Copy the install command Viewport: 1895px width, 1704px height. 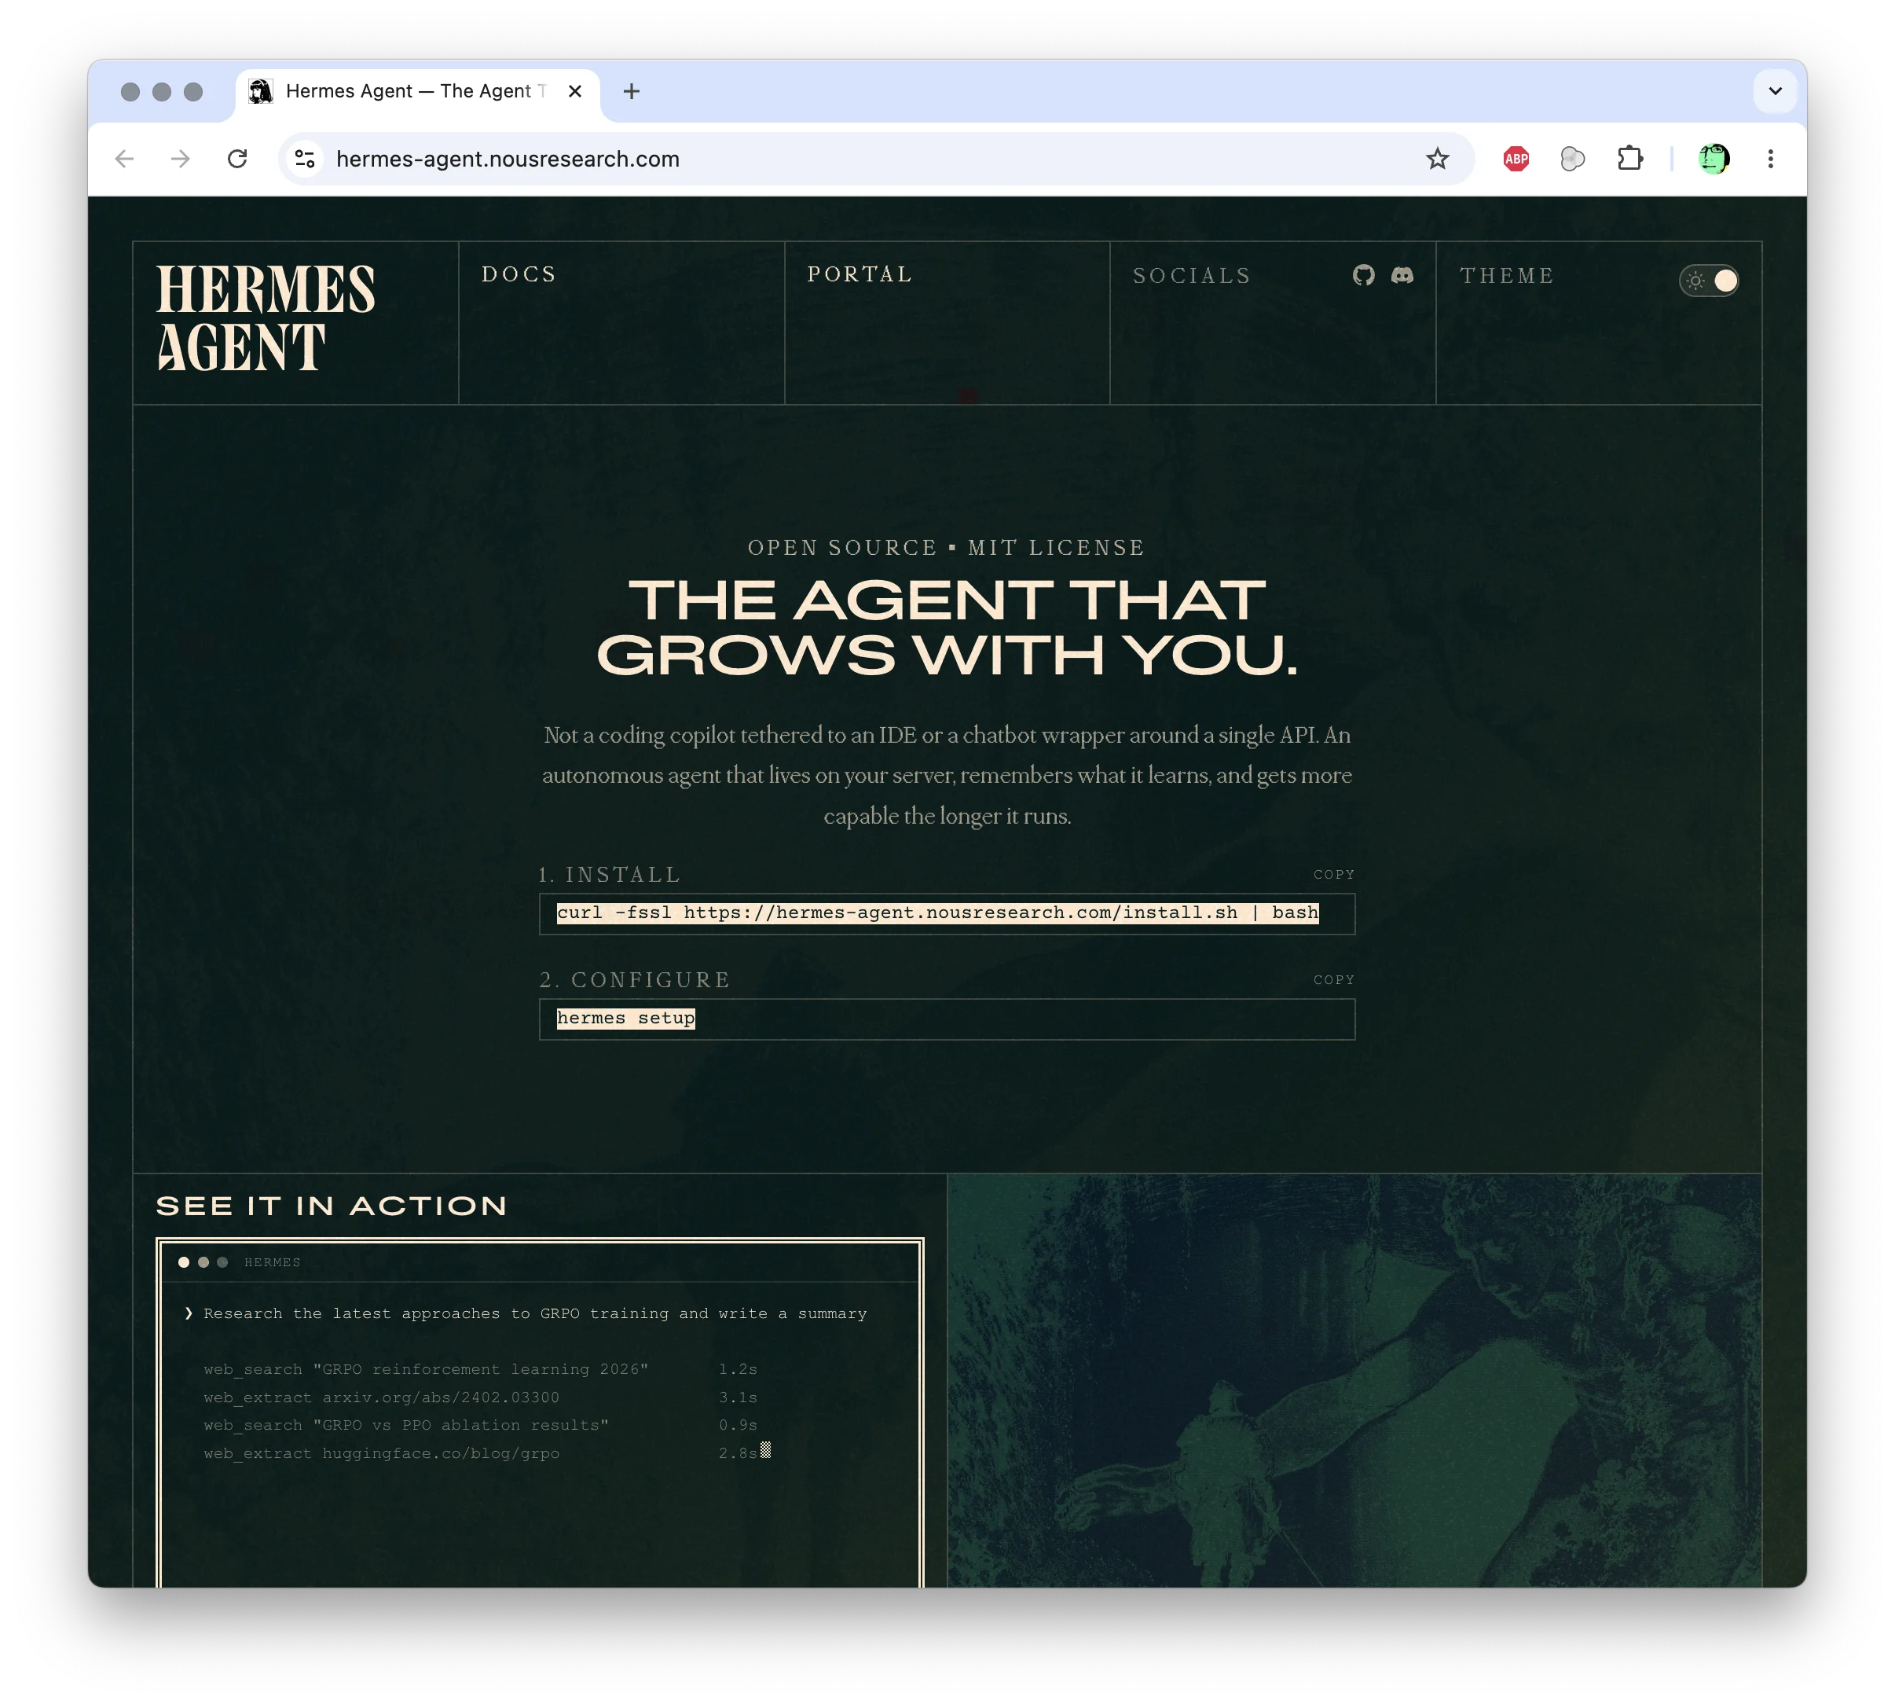(1333, 875)
